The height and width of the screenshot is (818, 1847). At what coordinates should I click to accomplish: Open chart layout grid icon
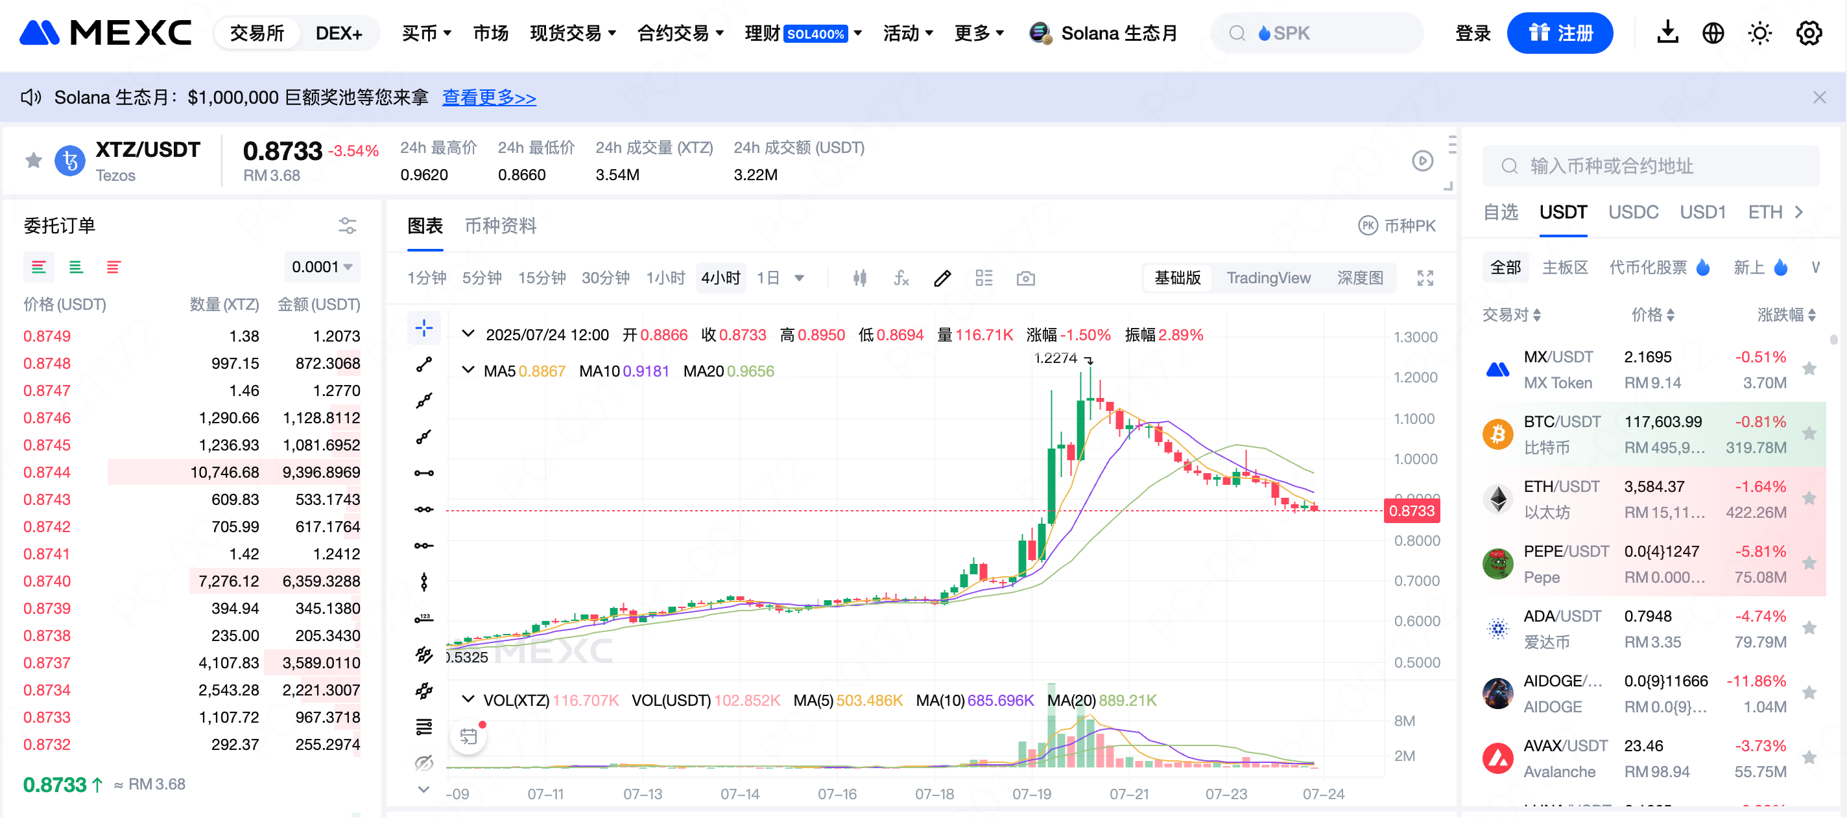[x=984, y=278]
